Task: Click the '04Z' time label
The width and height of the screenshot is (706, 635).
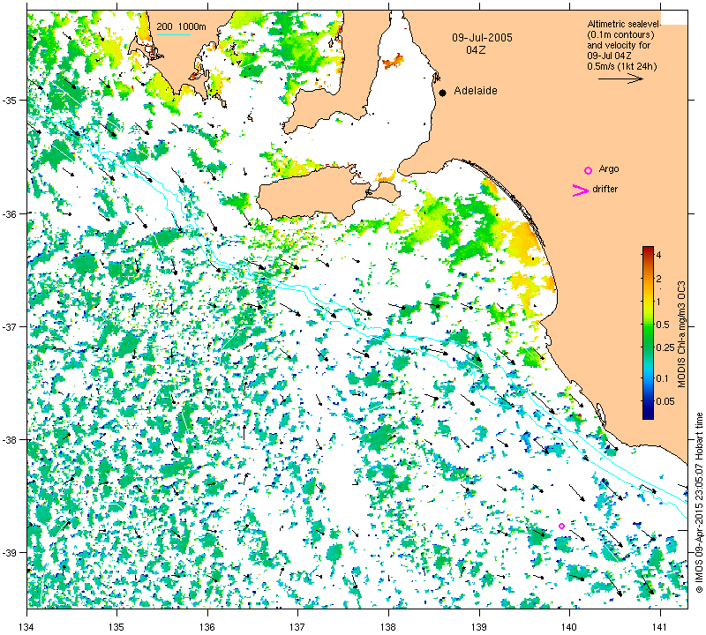Action: pyautogui.click(x=476, y=50)
